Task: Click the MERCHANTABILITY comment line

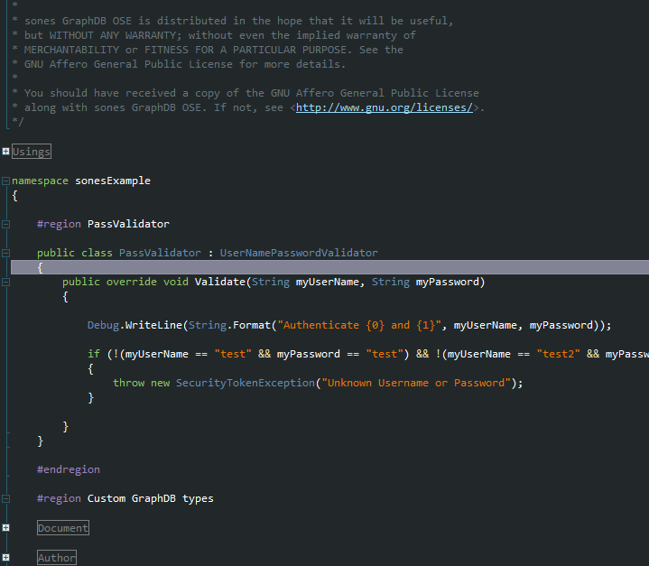Action: tap(208, 50)
